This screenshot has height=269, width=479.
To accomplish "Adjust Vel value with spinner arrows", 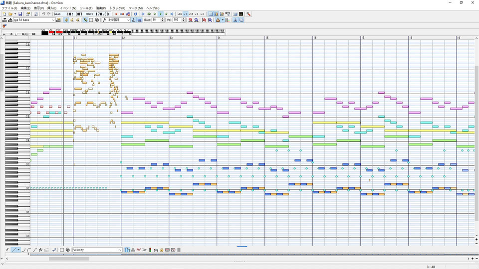I will coord(184,20).
